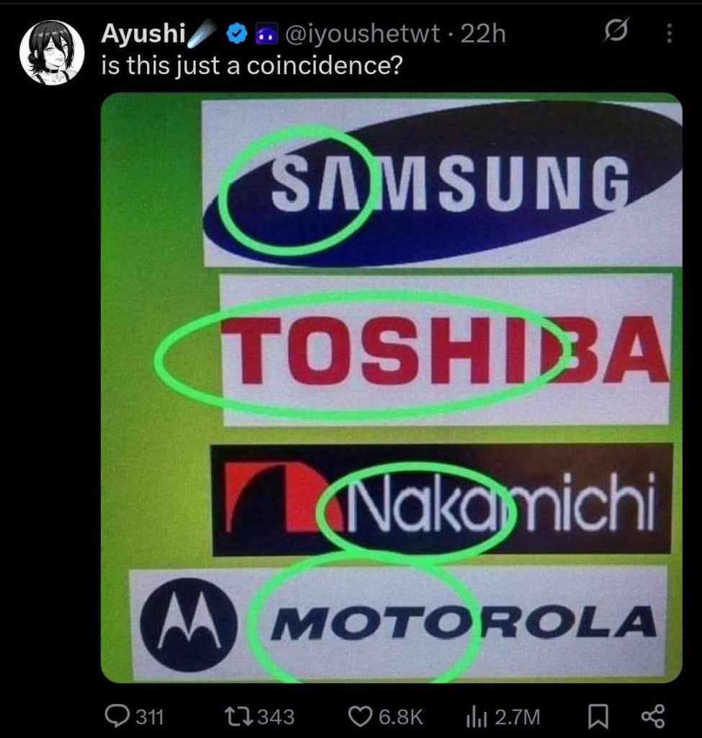Open replies via the comment icon

point(115,717)
